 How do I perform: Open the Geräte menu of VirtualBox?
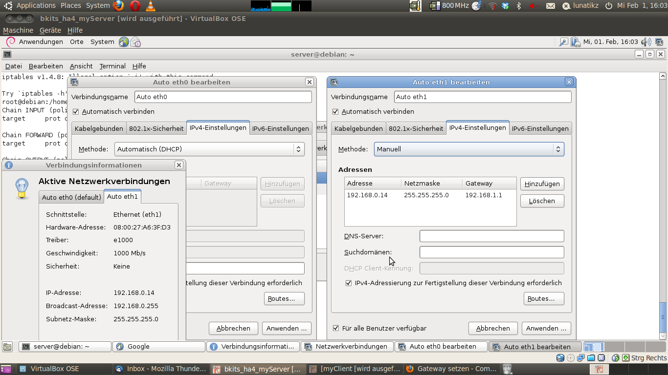coord(50,30)
